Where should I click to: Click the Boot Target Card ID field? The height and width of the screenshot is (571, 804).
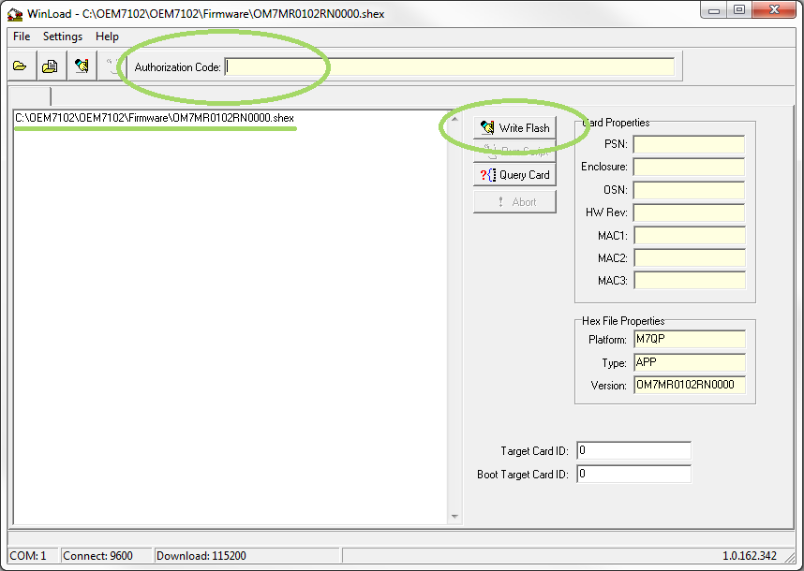click(x=634, y=475)
